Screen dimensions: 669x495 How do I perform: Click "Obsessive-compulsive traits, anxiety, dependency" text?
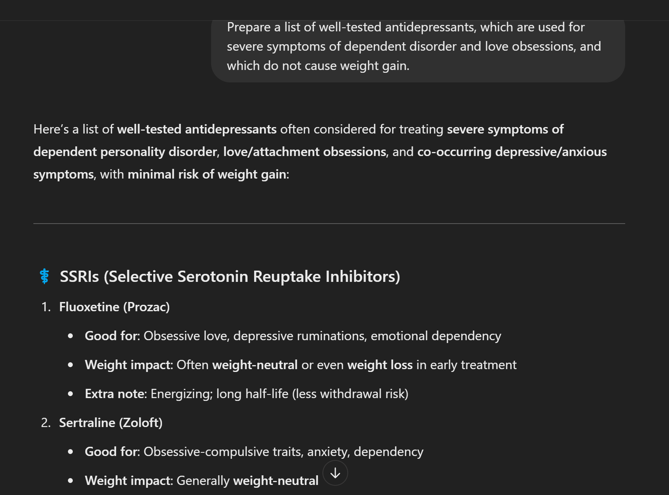(x=283, y=452)
